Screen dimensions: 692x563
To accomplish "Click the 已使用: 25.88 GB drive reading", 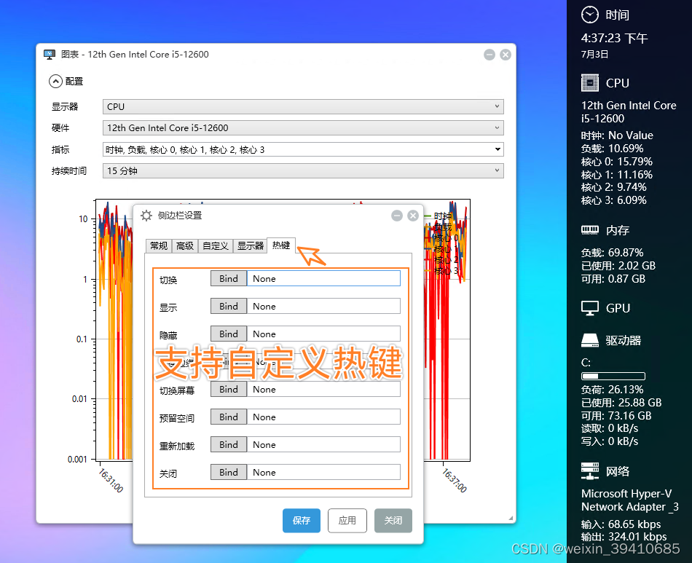I will tap(621, 403).
